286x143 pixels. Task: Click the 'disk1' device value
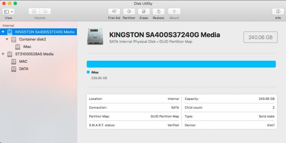click(x=271, y=125)
